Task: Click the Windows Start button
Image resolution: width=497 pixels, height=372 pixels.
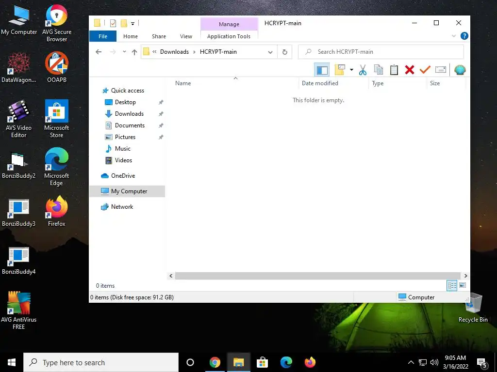Action: tap(12, 362)
